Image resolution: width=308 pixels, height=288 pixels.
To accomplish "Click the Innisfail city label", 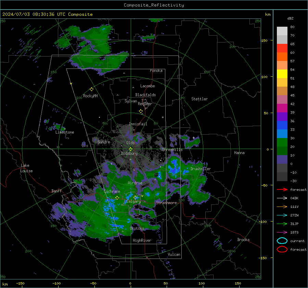I will (x=138, y=124).
